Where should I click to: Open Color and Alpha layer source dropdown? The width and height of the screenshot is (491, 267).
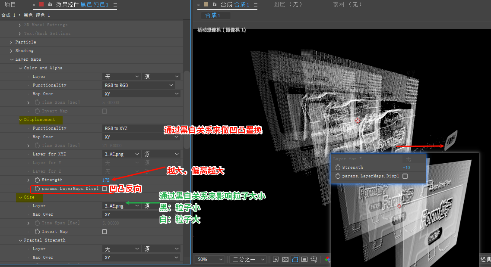click(x=161, y=77)
